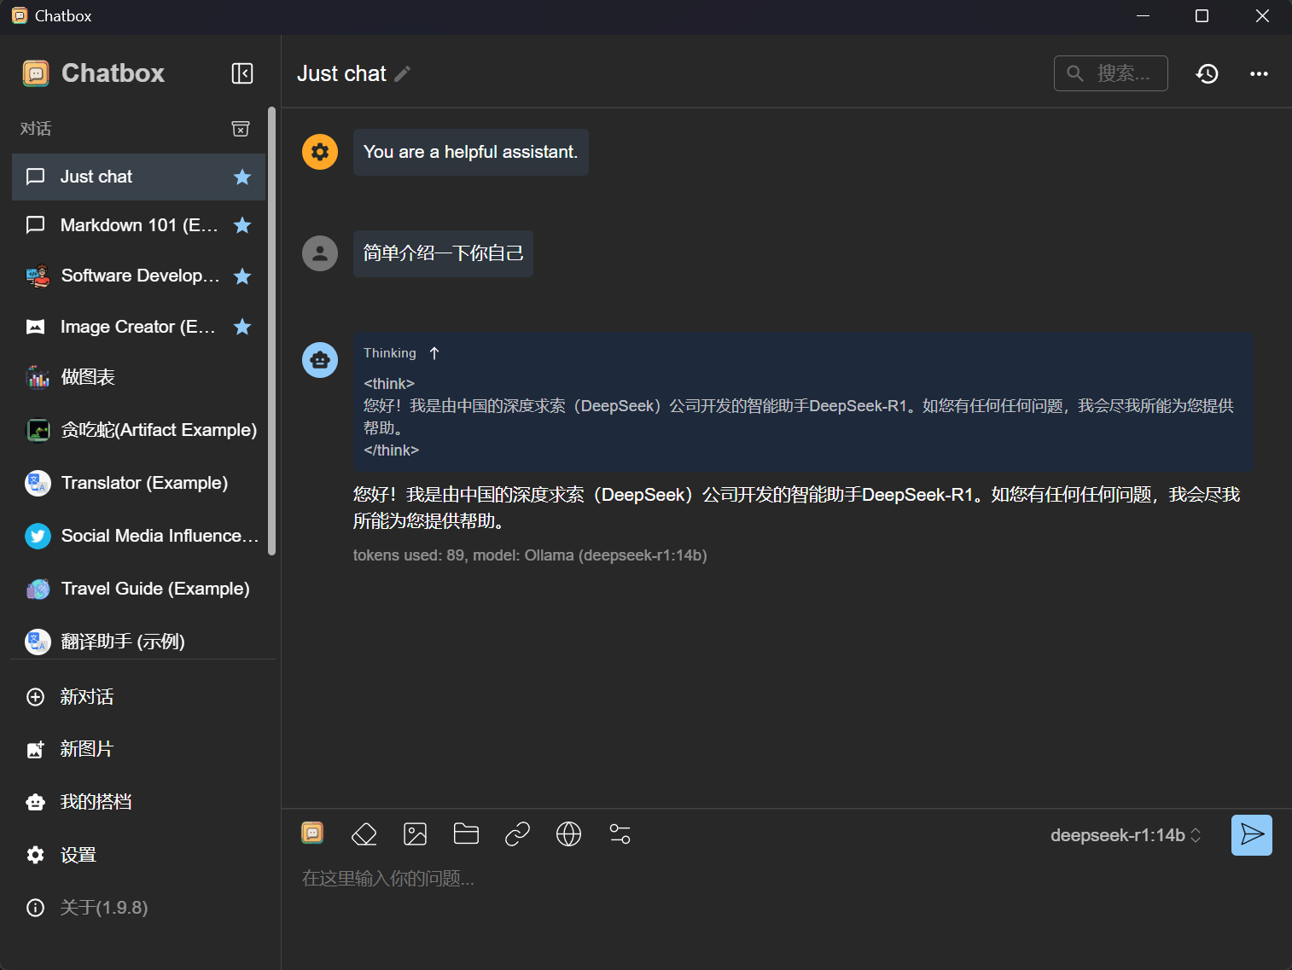1292x970 pixels.
Task: Open the three-dot more options menu
Action: pos(1259,74)
